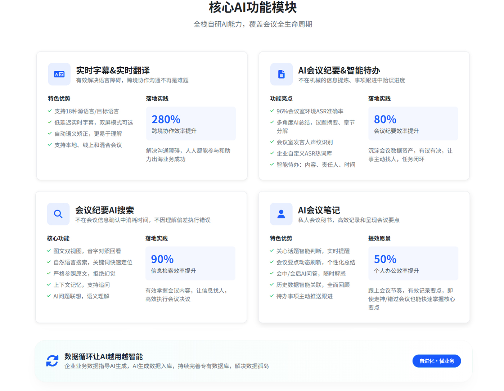
Task: Select the 特色优势 section heading
Action: coord(59,98)
